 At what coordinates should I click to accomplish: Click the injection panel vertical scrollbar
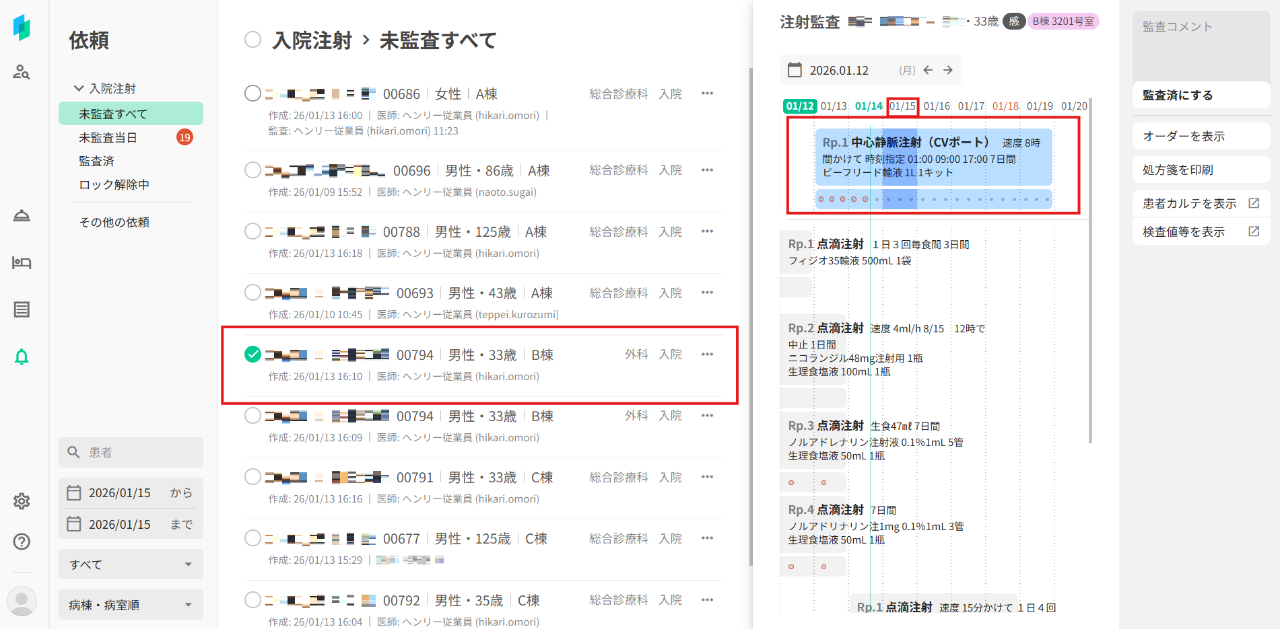(1090, 271)
